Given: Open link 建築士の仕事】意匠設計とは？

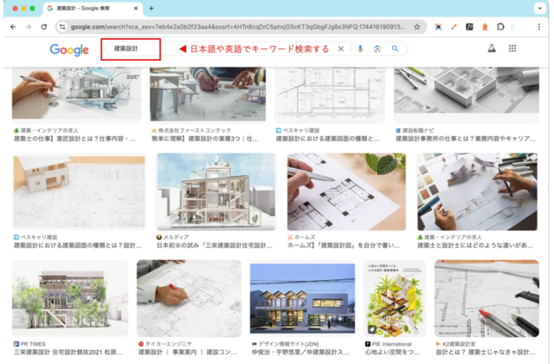Looking at the screenshot, I should coord(74,139).
